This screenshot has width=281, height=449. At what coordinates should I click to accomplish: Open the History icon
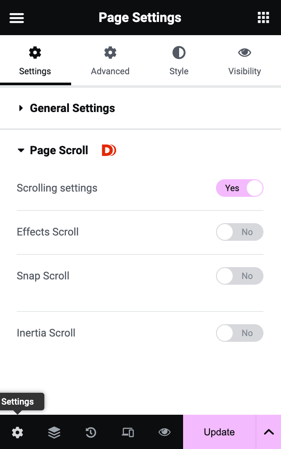91,432
